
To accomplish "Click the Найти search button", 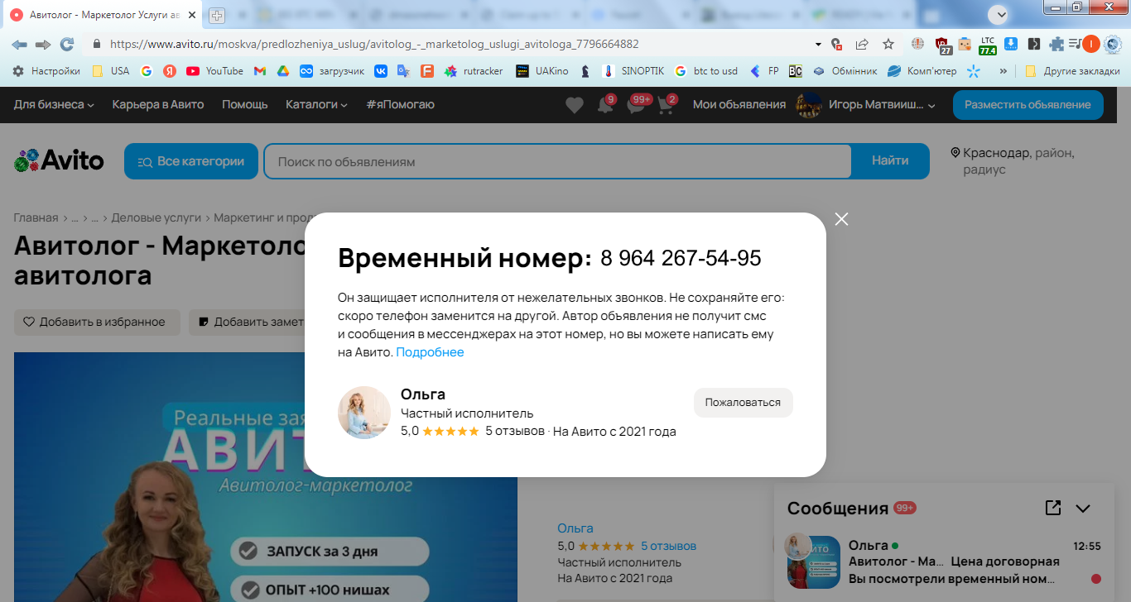I will 890,161.
